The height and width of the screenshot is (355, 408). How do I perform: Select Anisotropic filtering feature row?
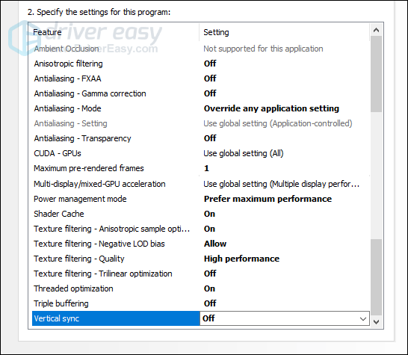[200, 64]
